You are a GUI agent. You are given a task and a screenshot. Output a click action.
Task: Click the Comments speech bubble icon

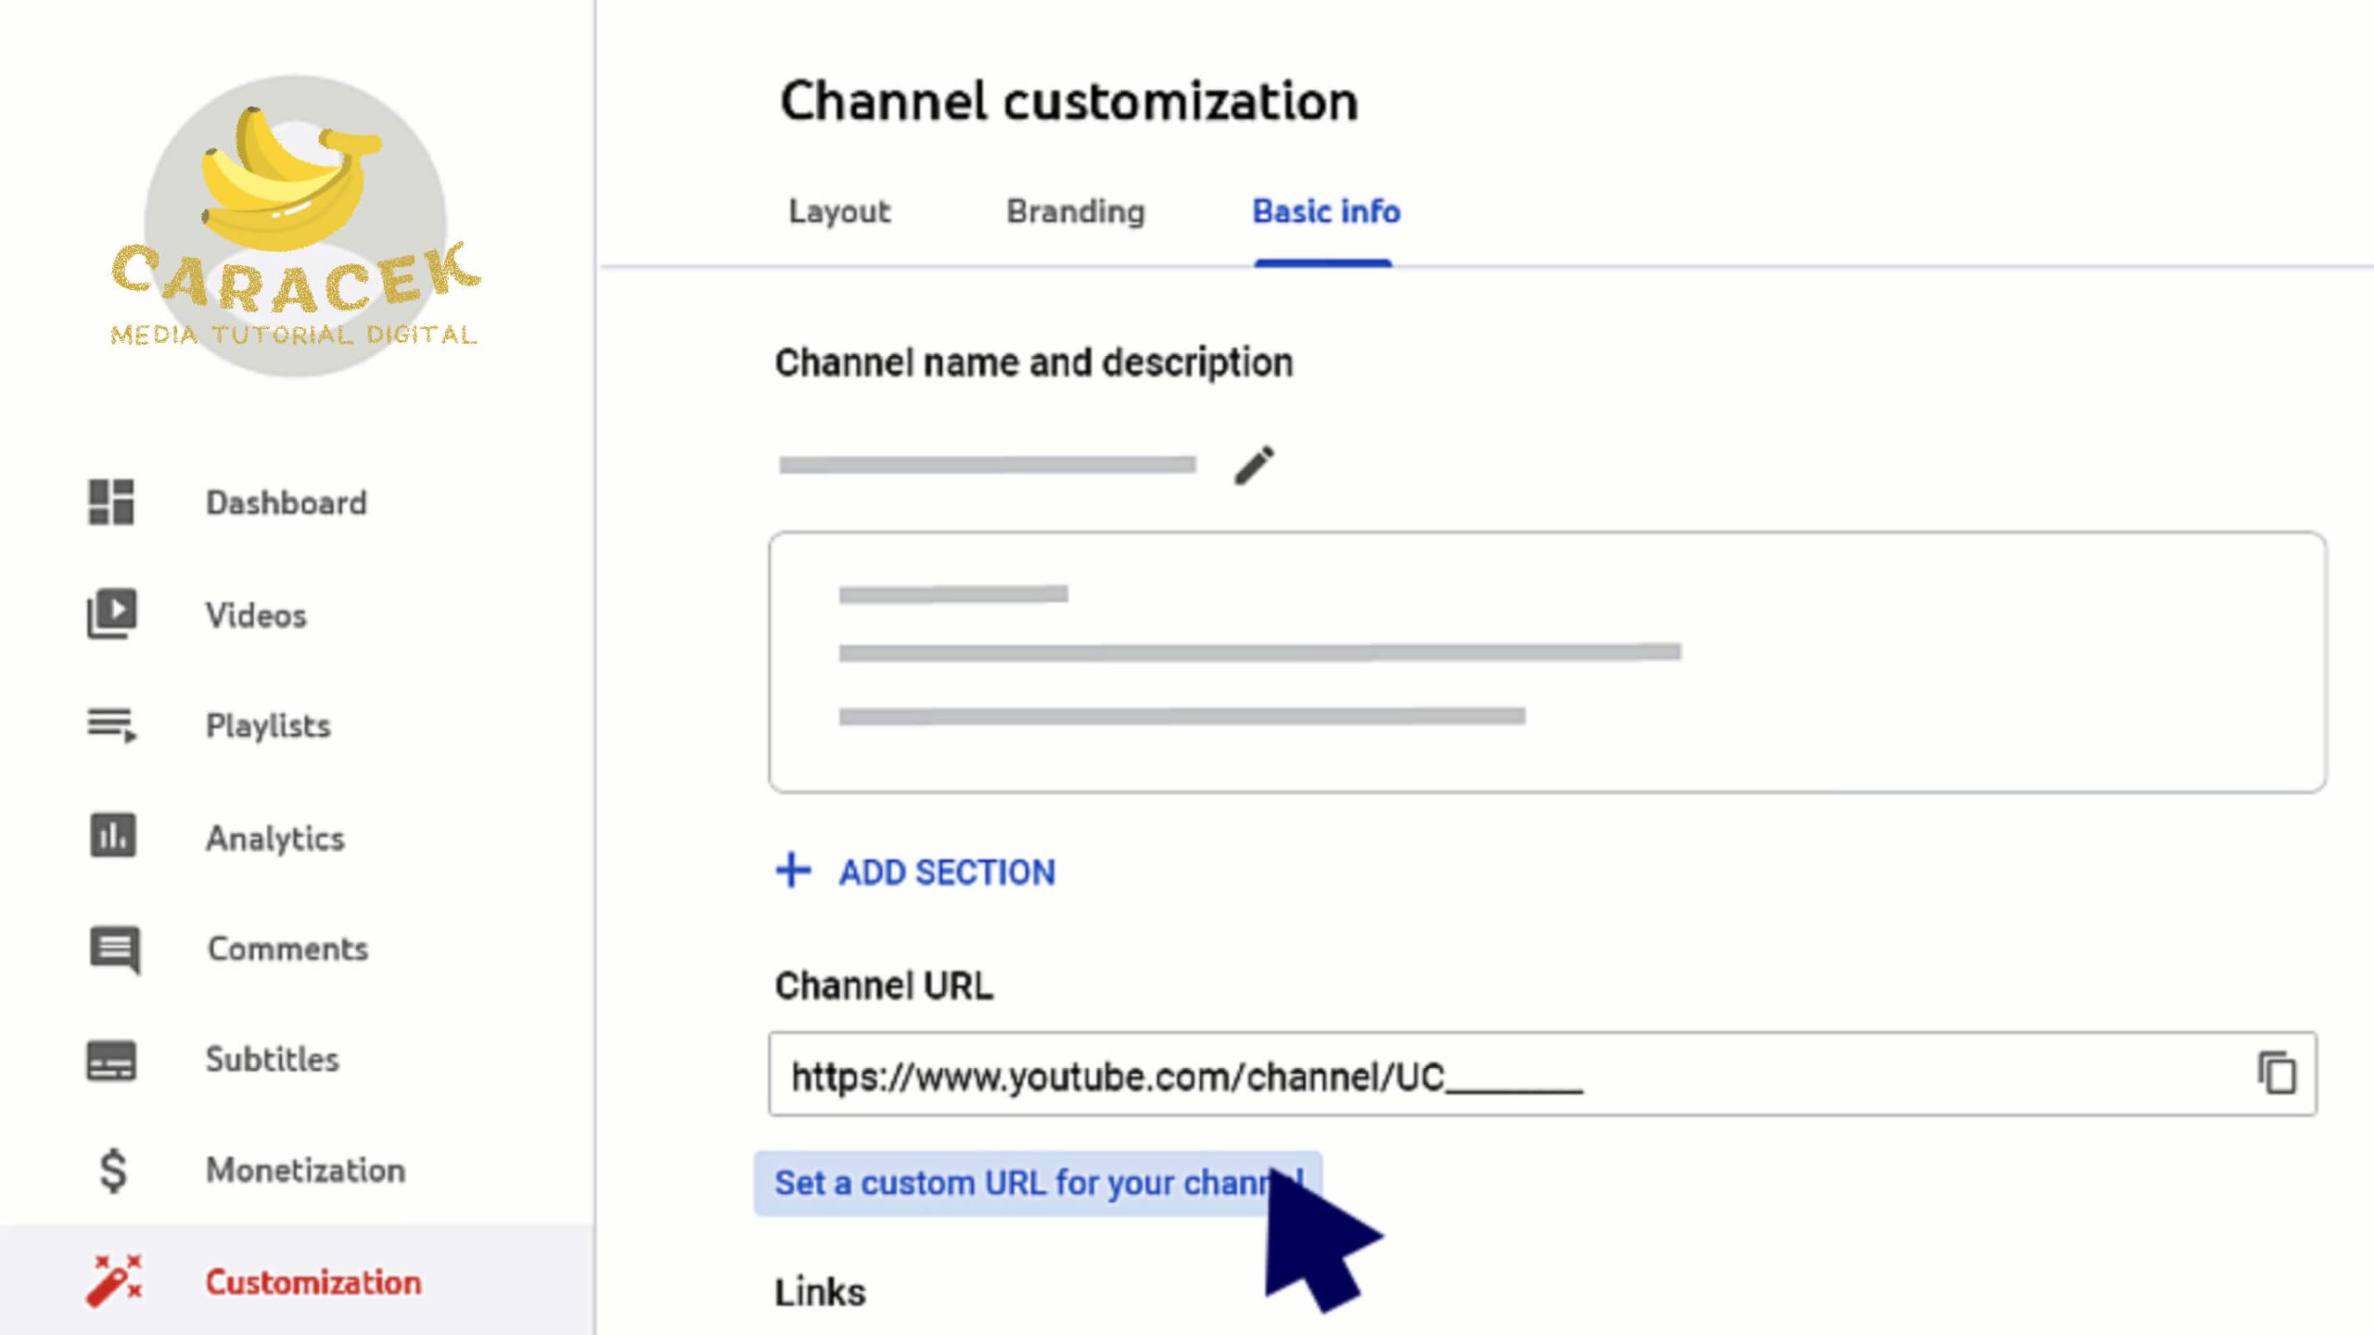(114, 948)
